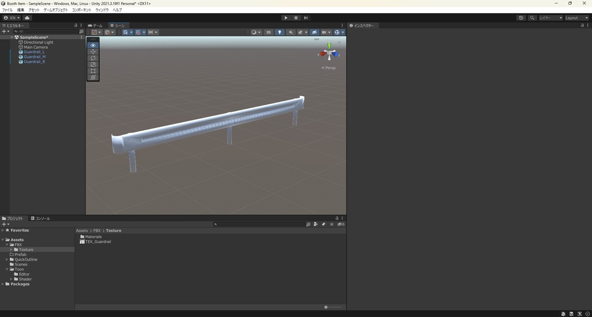Toggle grid visibility button in Scene toolbar

coord(125,32)
